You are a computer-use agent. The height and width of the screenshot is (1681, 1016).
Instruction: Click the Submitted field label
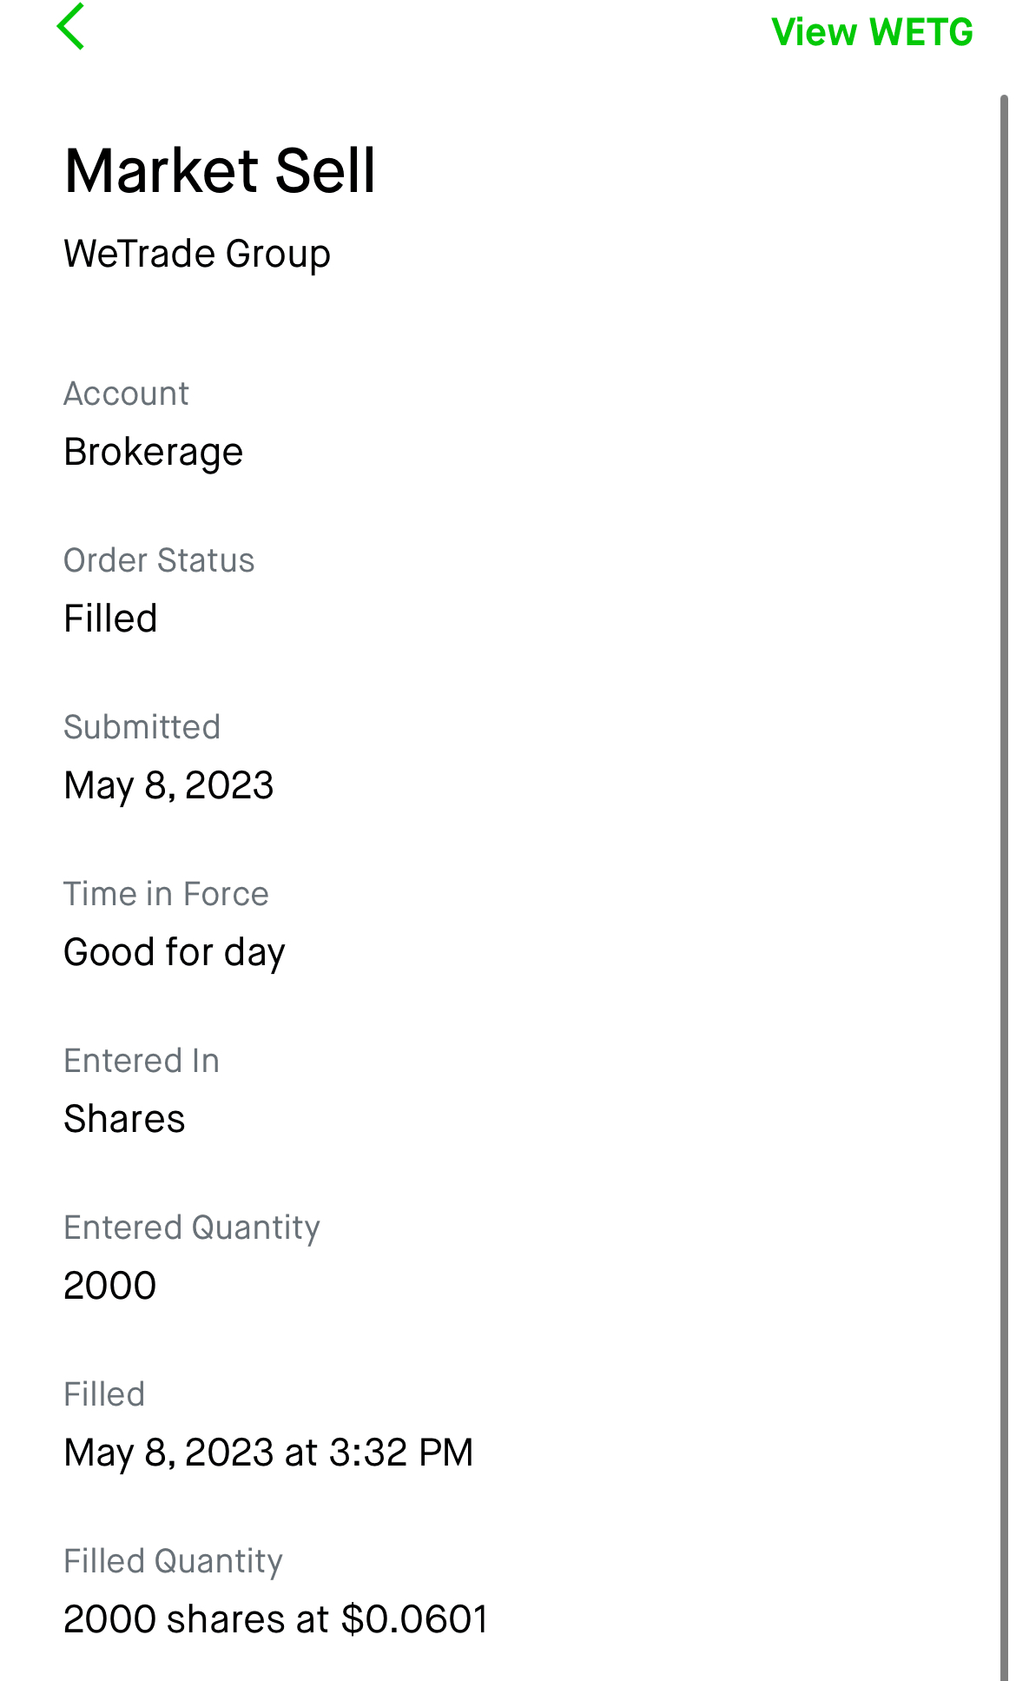click(142, 728)
